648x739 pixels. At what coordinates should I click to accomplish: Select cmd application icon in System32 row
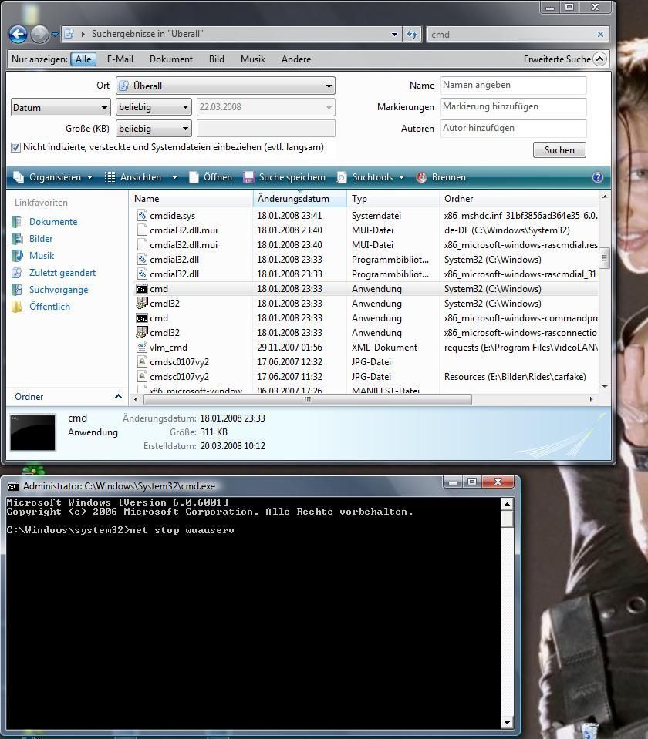click(142, 288)
